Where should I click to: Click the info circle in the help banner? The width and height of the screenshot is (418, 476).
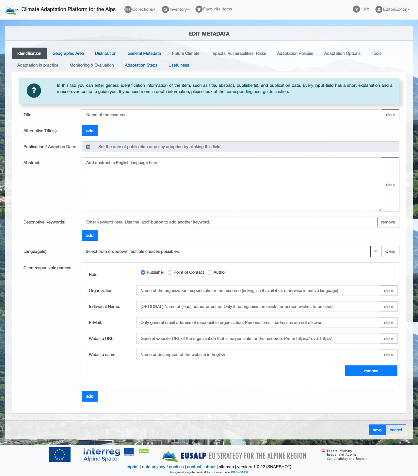click(34, 91)
